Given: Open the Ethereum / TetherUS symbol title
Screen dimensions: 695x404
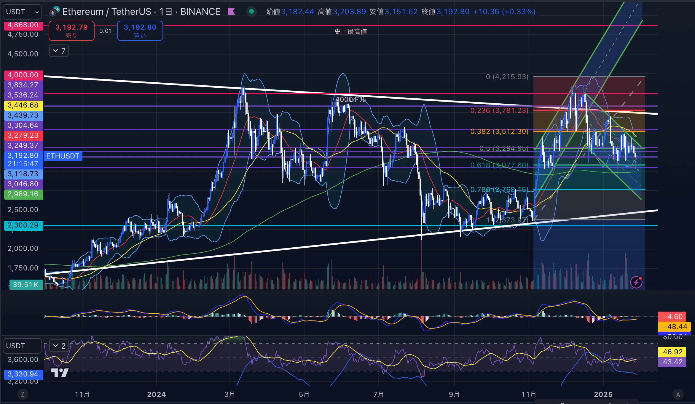Looking at the screenshot, I should (x=141, y=12).
